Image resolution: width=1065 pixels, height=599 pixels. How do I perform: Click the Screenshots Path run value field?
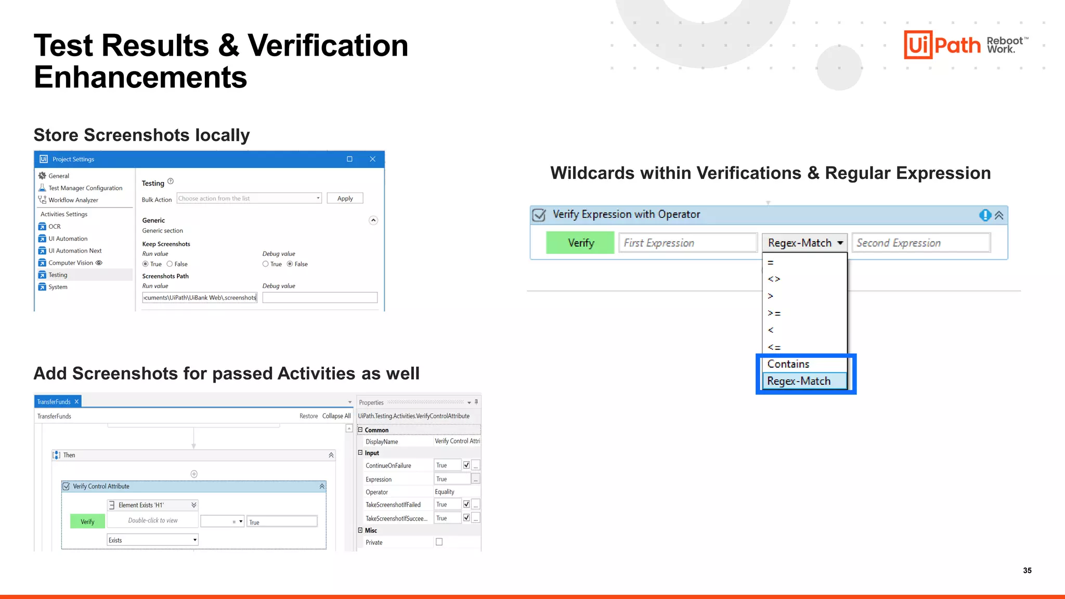[200, 297]
